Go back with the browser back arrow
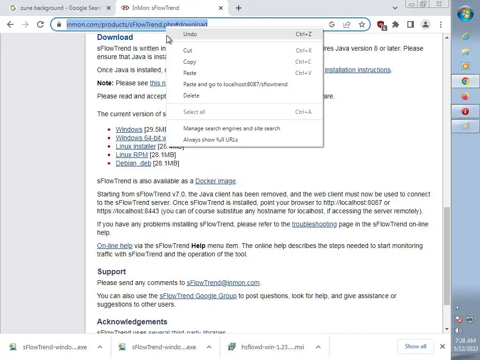 [10, 24]
